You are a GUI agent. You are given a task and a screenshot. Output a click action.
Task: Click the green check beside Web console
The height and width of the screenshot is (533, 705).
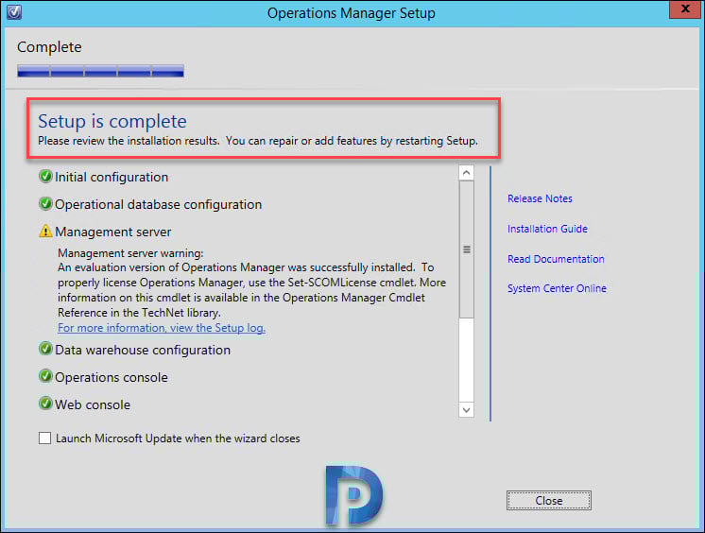tap(45, 404)
